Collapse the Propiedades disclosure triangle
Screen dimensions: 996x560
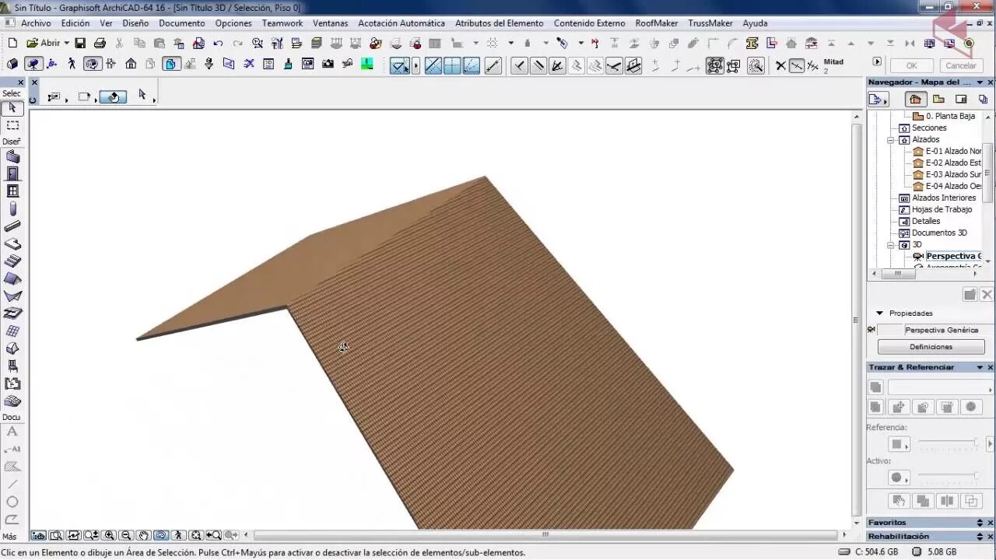click(880, 313)
